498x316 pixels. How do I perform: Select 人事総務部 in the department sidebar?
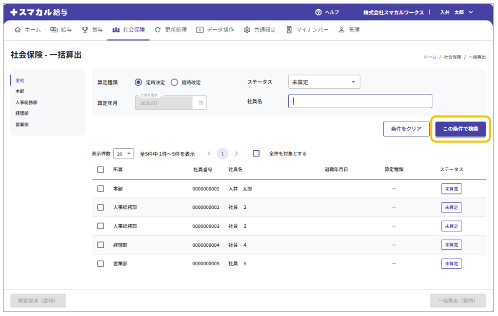(x=27, y=103)
